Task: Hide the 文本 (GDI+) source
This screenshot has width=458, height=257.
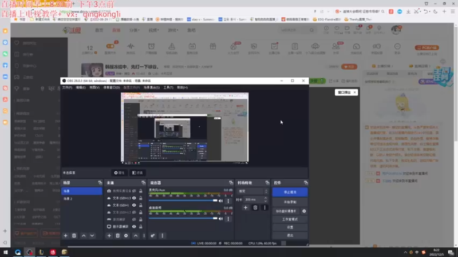Action: pos(134,205)
